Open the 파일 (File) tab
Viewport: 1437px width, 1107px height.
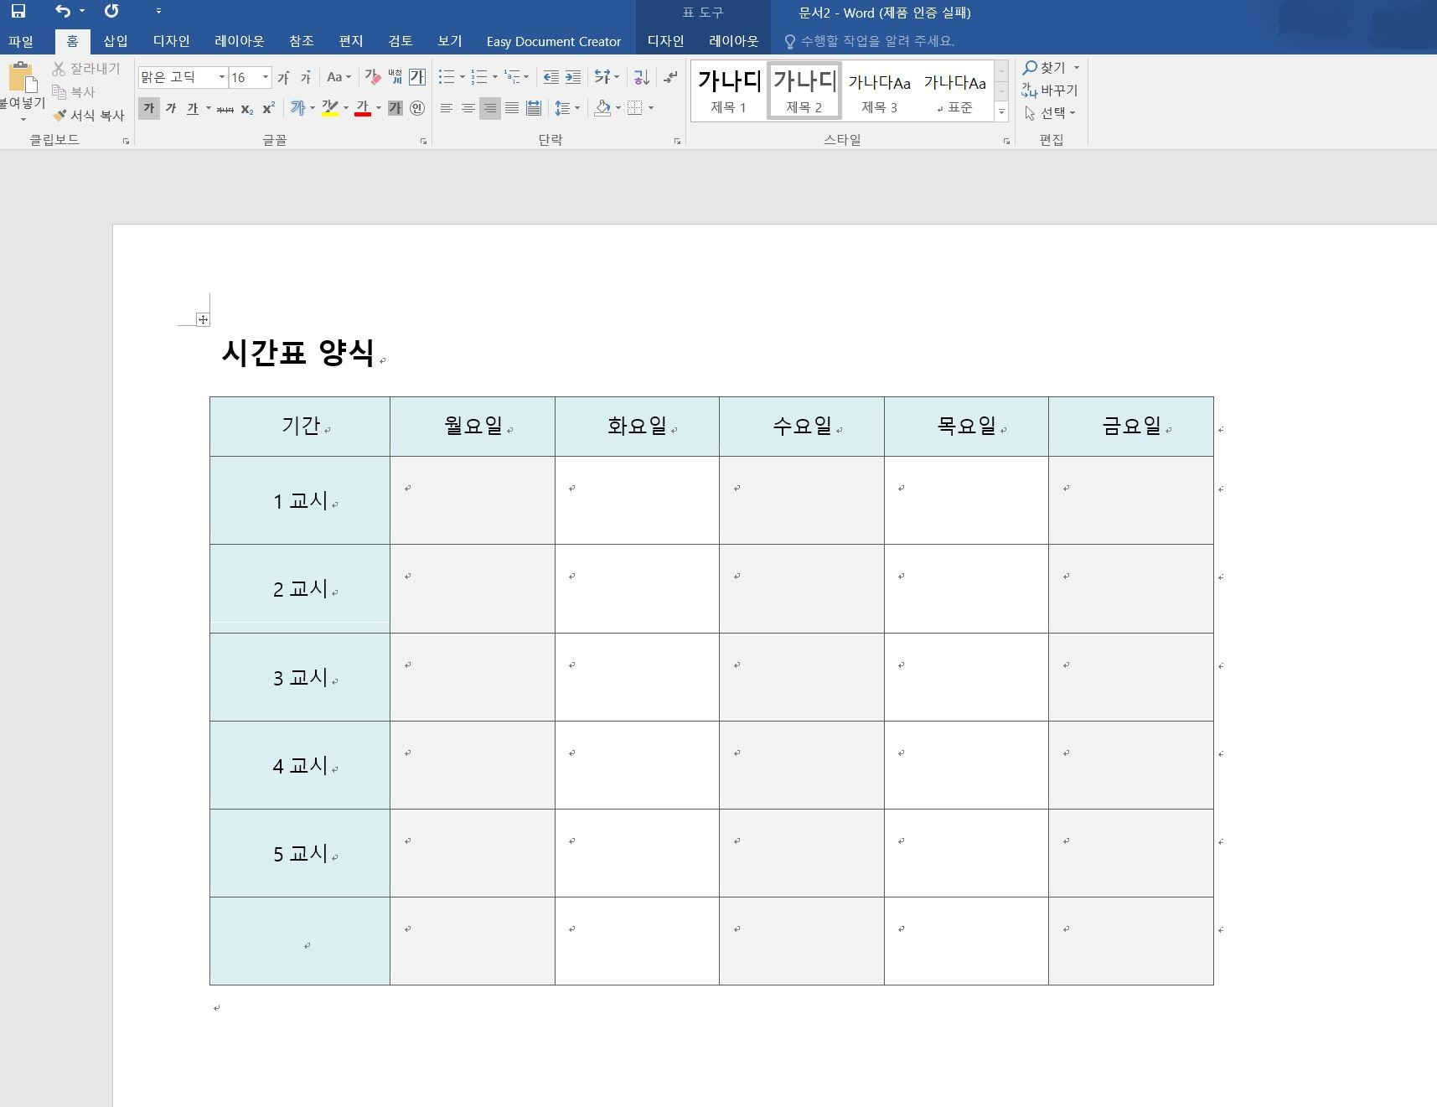click(21, 41)
